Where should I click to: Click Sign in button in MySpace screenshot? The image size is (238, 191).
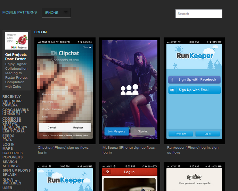pyautogui.click(x=142, y=131)
